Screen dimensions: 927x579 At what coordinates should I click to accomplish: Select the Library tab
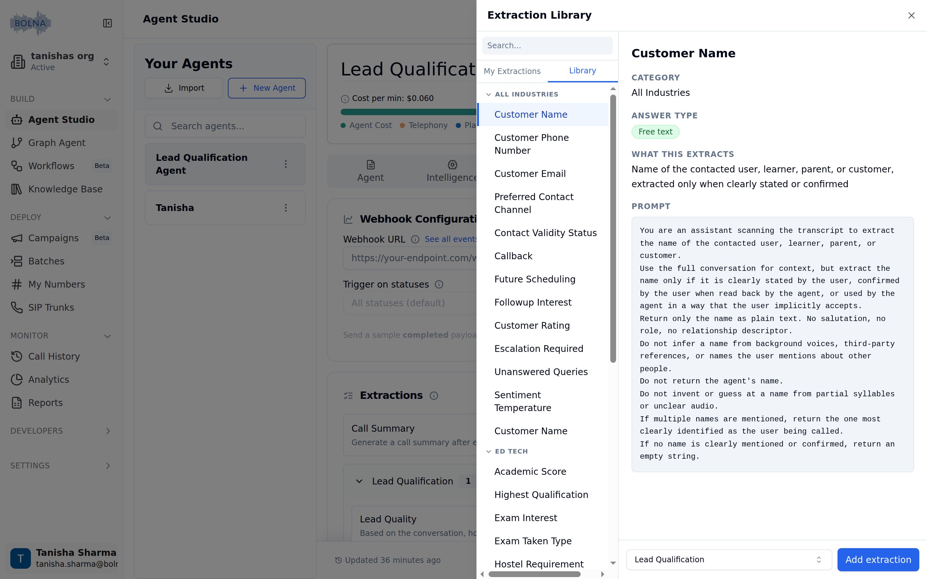(x=582, y=71)
